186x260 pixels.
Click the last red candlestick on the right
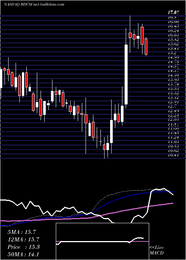click(x=146, y=46)
